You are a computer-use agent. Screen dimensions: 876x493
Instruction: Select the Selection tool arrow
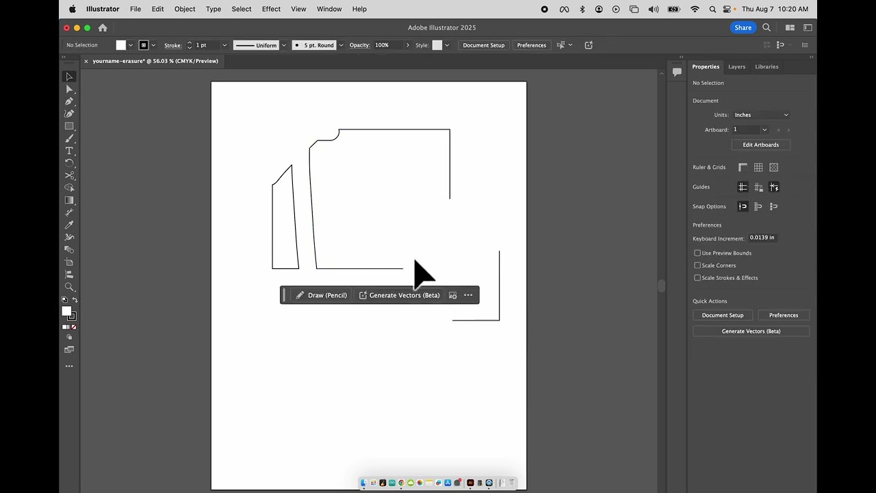pyautogui.click(x=69, y=77)
